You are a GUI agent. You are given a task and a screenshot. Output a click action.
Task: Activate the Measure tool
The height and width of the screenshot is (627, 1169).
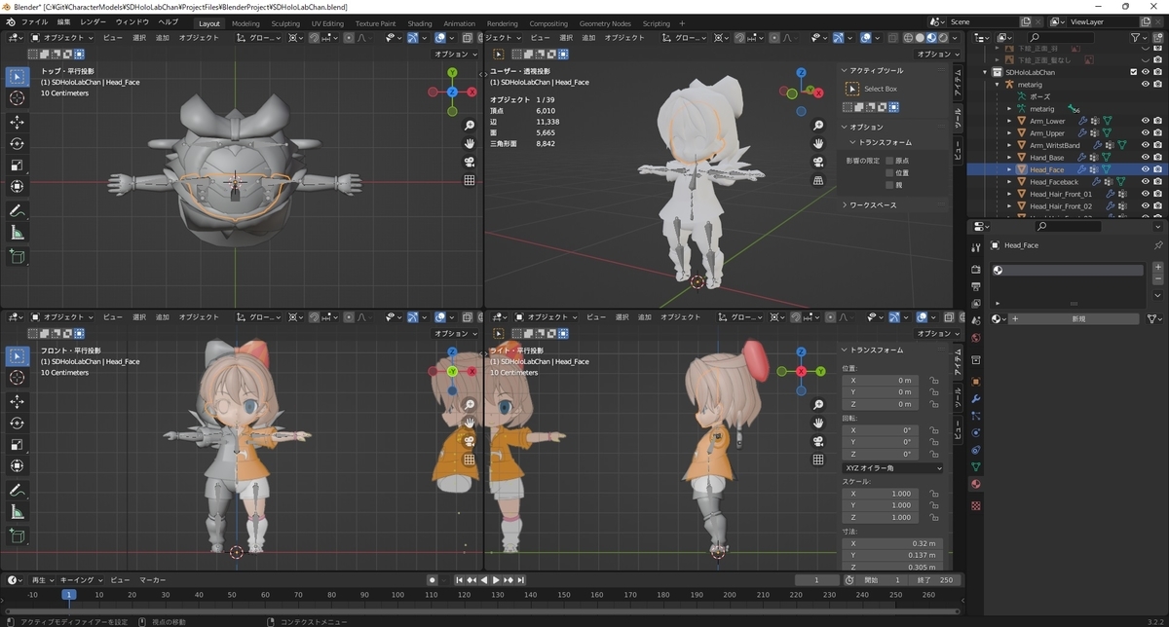pyautogui.click(x=16, y=232)
